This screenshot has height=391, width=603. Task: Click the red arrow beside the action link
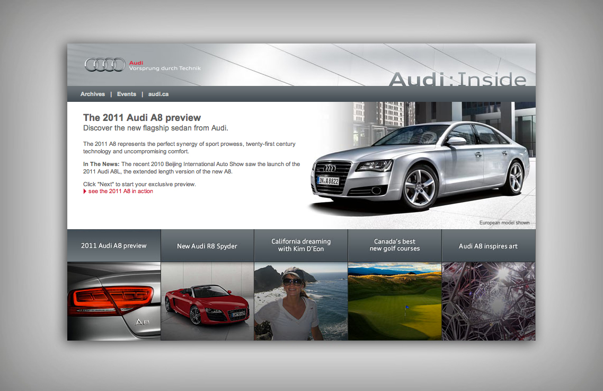[85, 192]
